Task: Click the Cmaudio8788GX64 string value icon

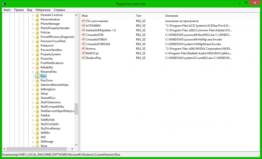Action: (x=83, y=44)
